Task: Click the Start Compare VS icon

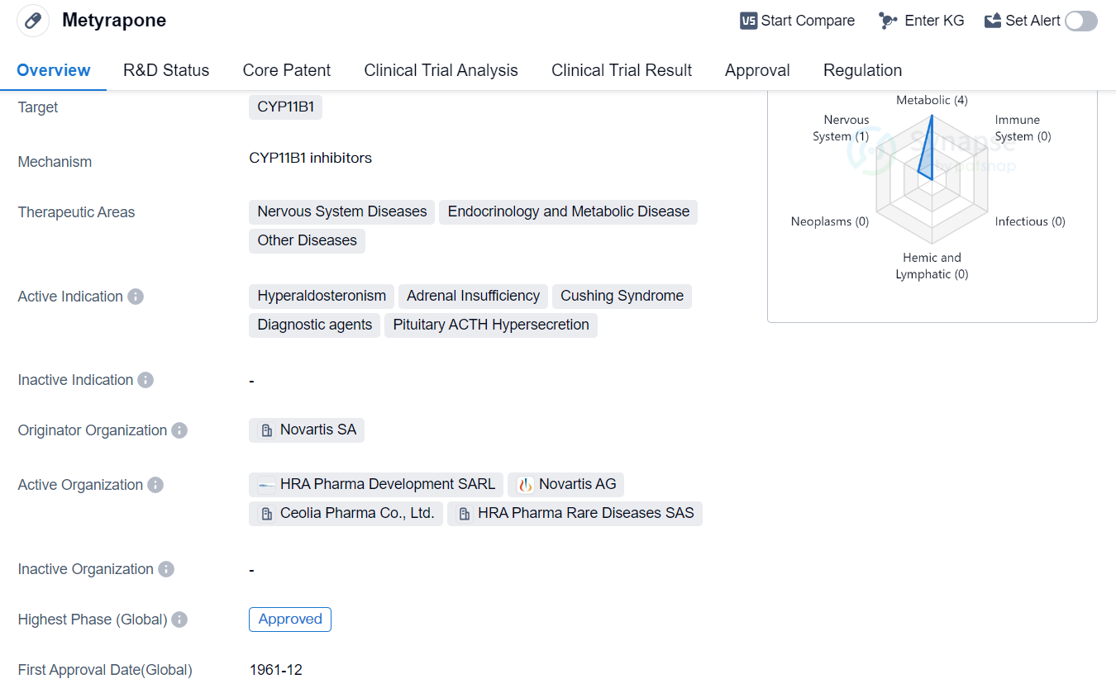Action: point(748,21)
